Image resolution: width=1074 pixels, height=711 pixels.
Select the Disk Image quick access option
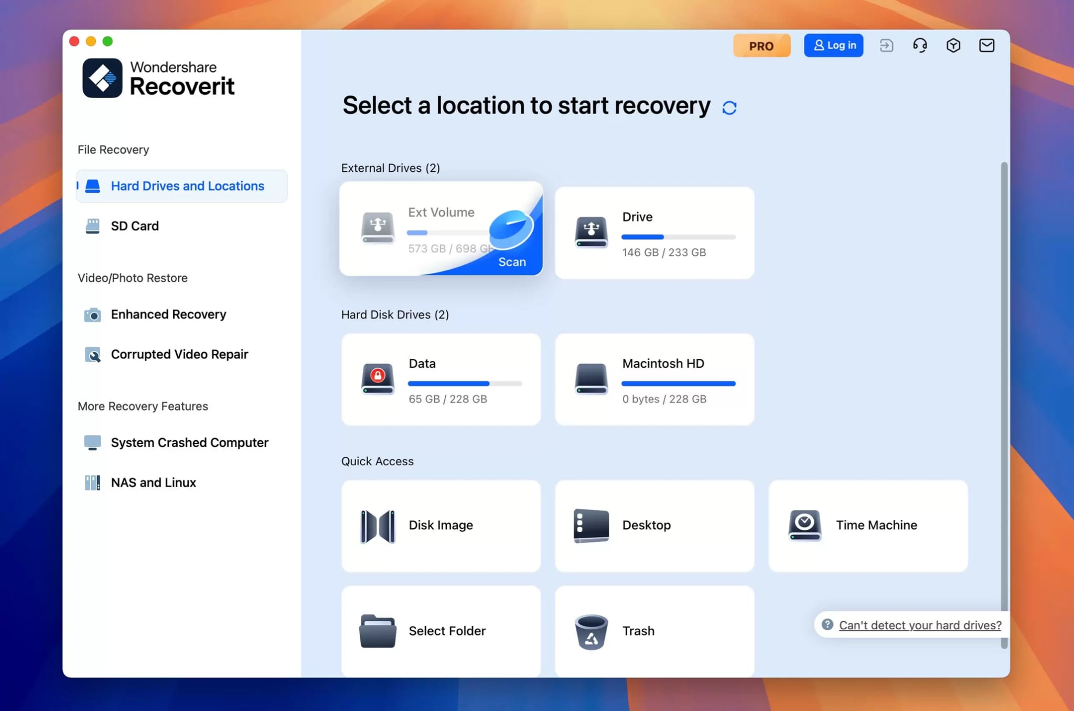[x=441, y=525]
